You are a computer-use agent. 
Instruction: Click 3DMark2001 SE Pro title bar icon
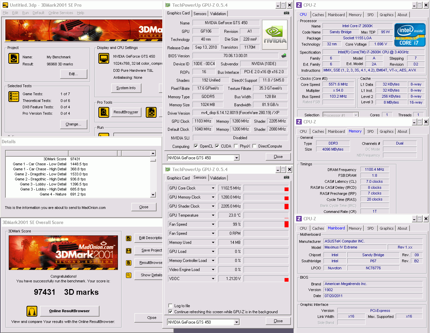pyautogui.click(x=5, y=5)
